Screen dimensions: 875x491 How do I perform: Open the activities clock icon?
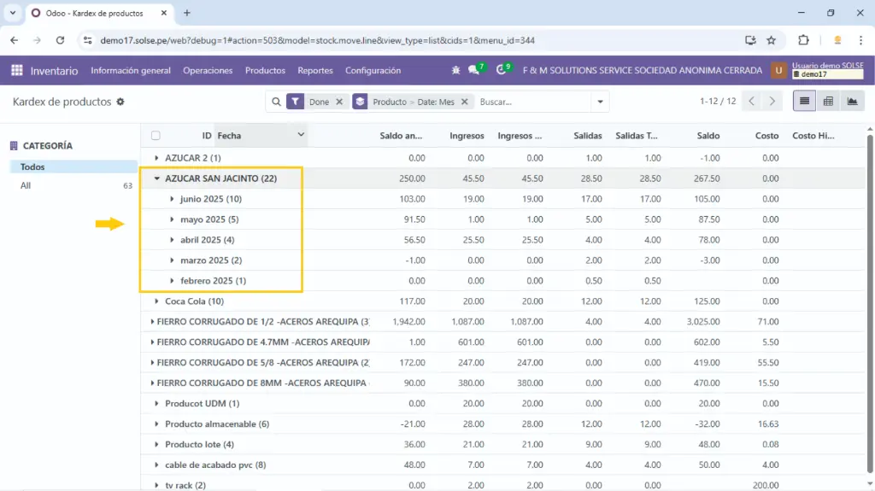point(503,71)
